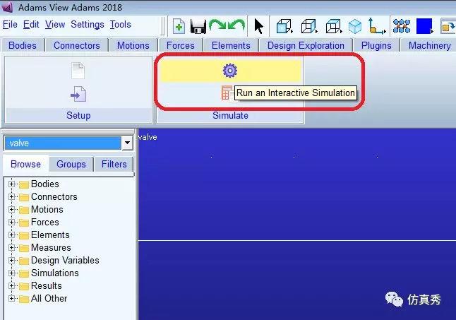Image resolution: width=456 pixels, height=320 pixels.
Task: Activate the black select arrow tool
Action: coord(258,26)
